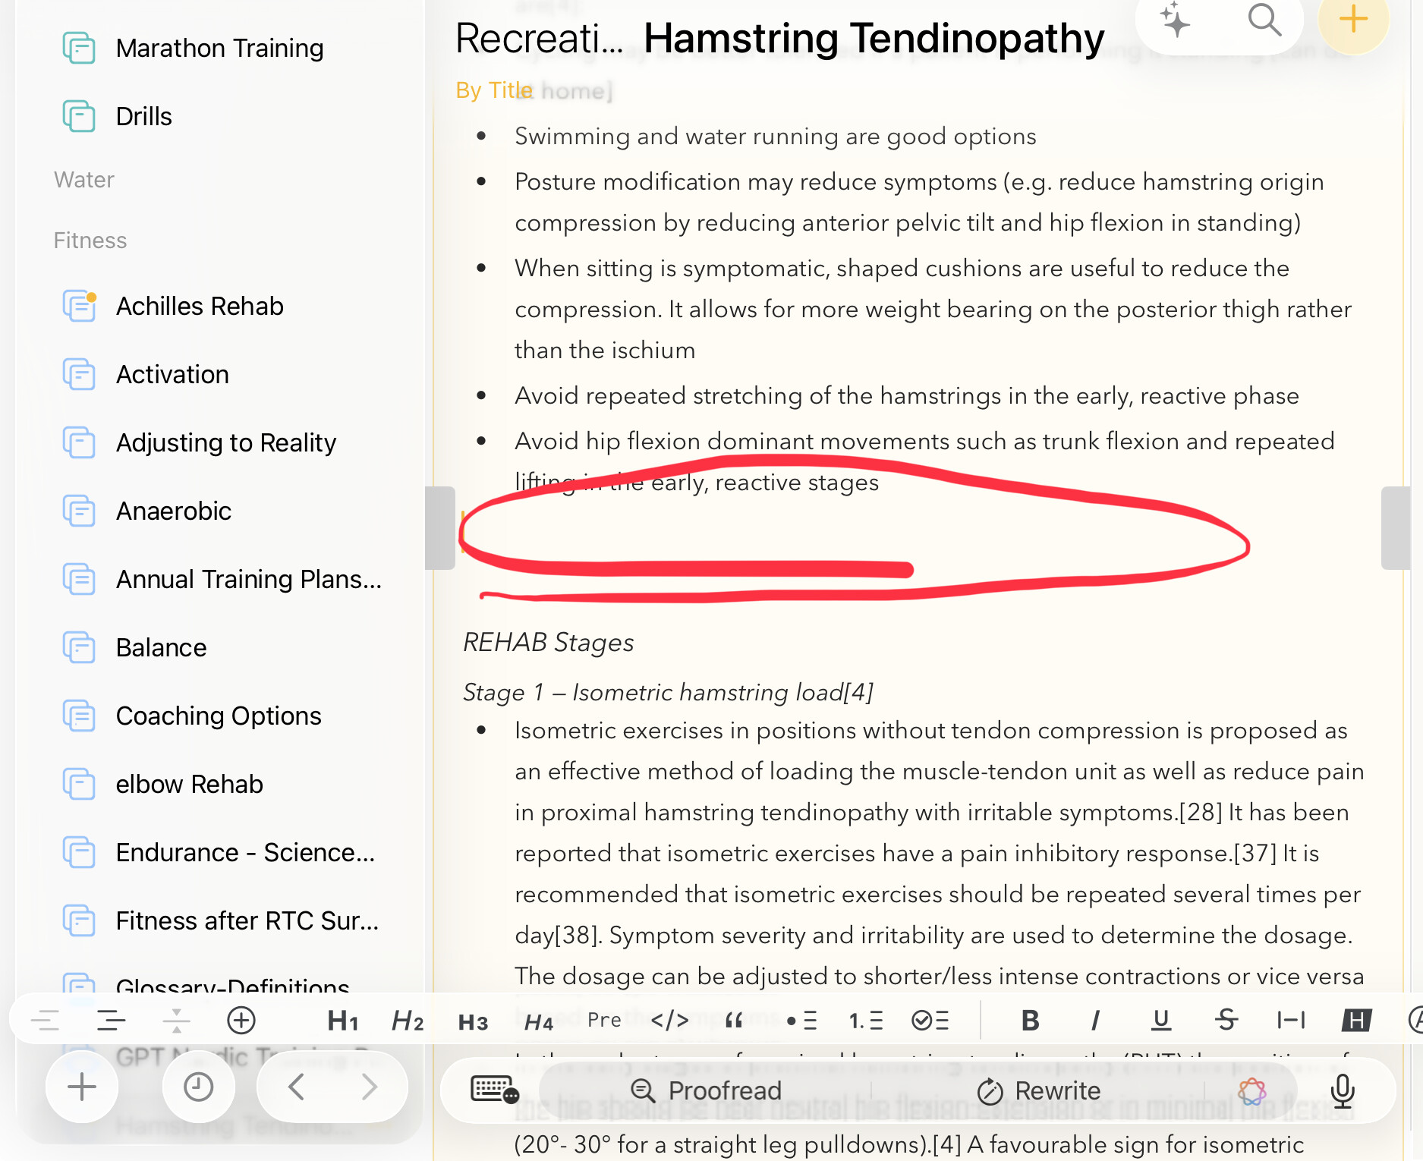Image resolution: width=1423 pixels, height=1161 pixels.
Task: Open the By Title sort dropdown
Action: tap(493, 90)
